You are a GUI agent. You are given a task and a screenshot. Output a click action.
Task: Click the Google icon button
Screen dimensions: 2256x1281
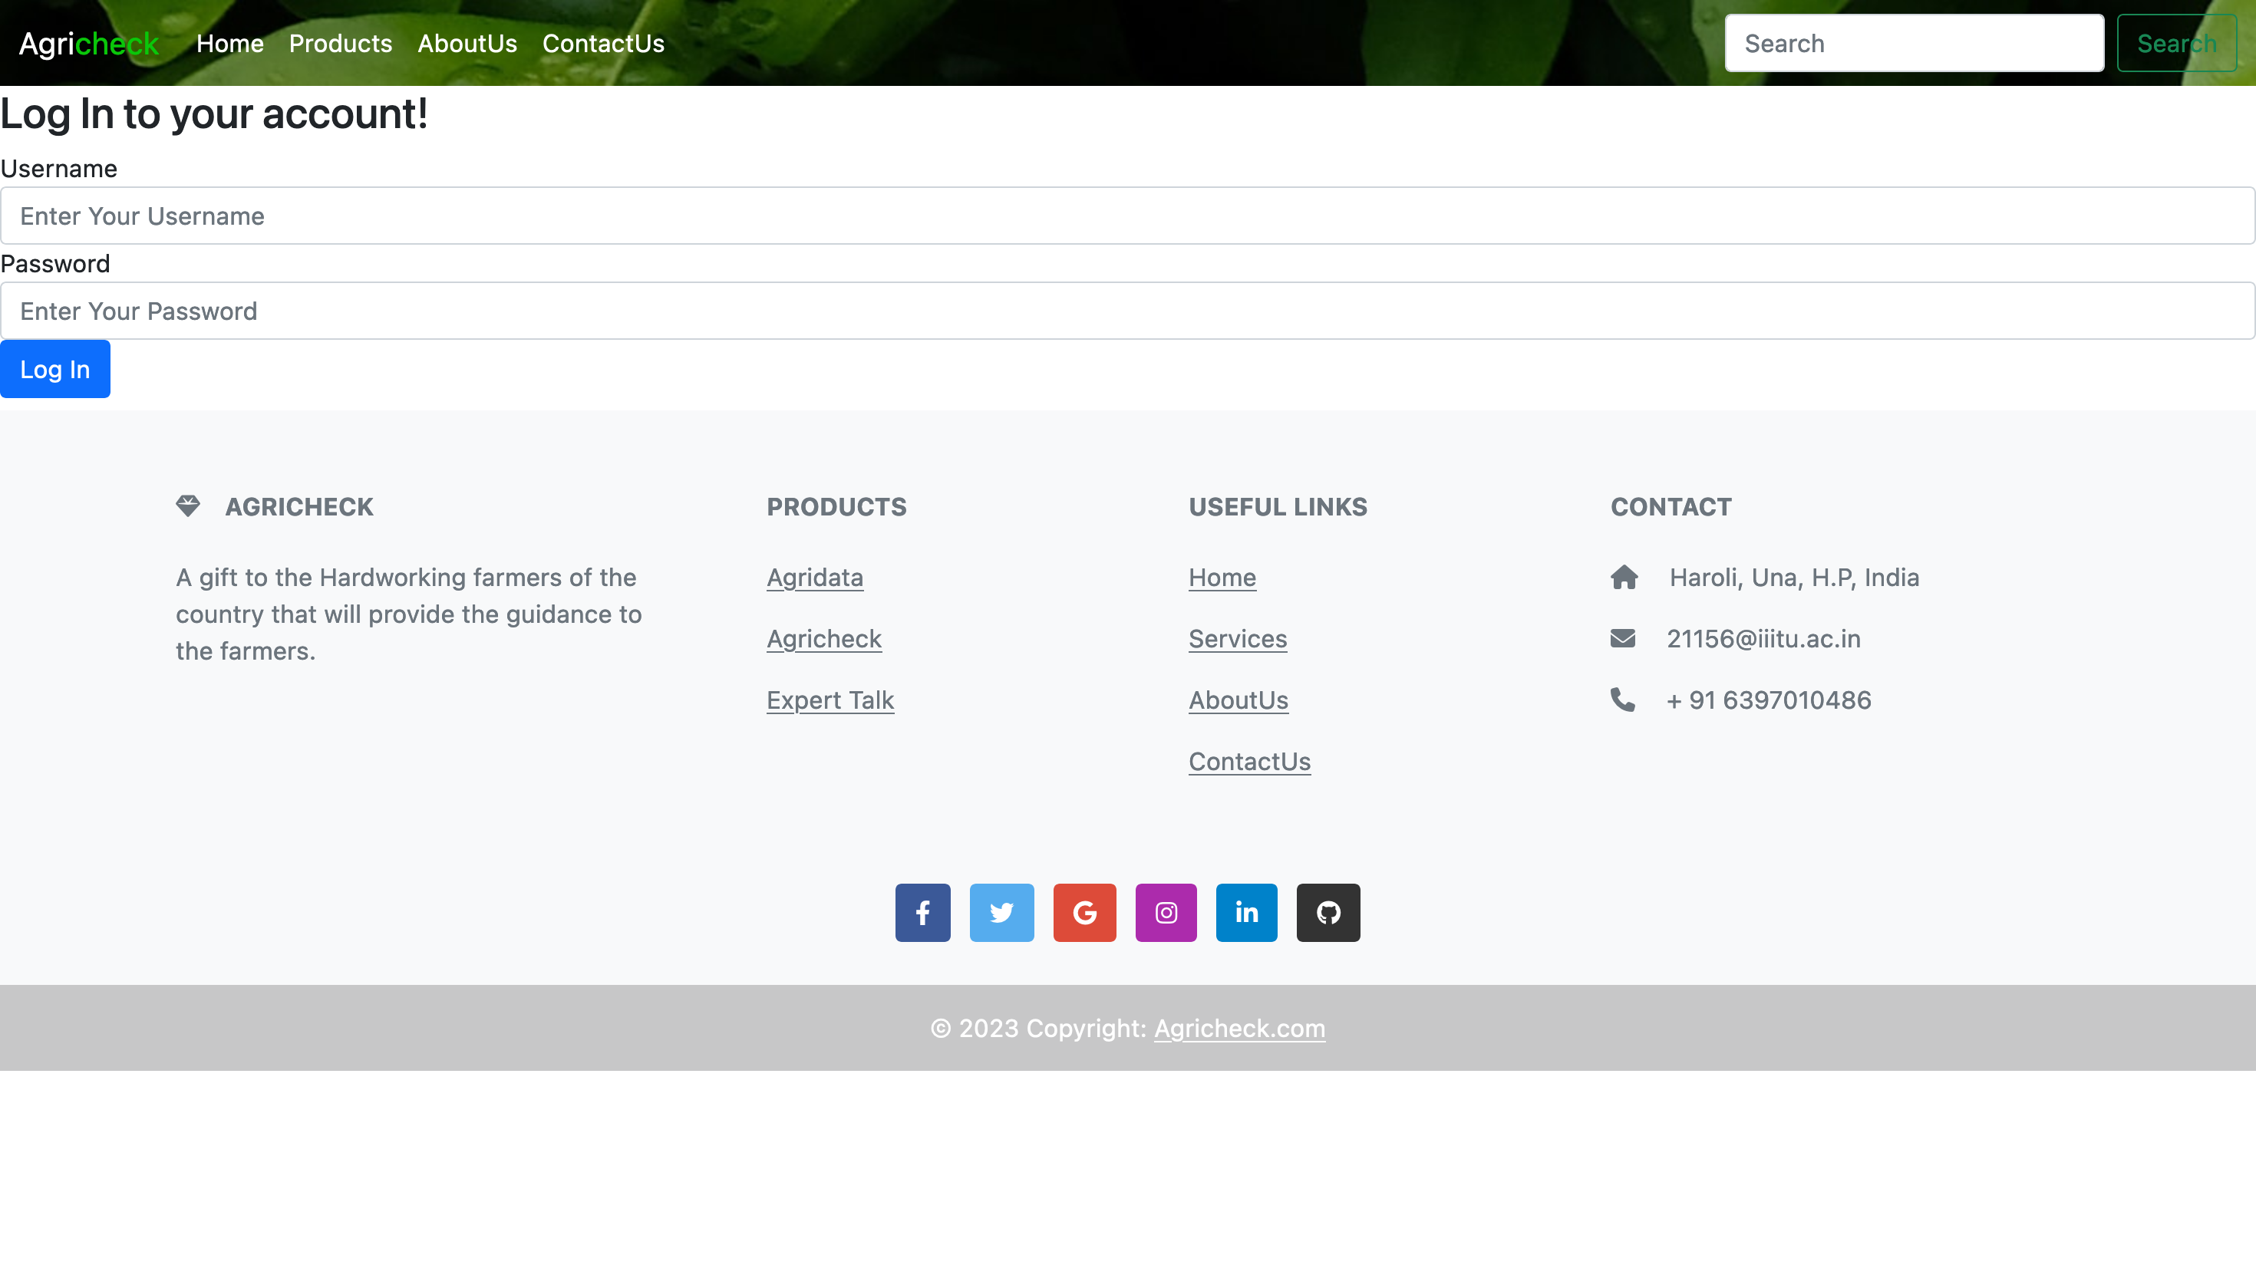tap(1084, 912)
